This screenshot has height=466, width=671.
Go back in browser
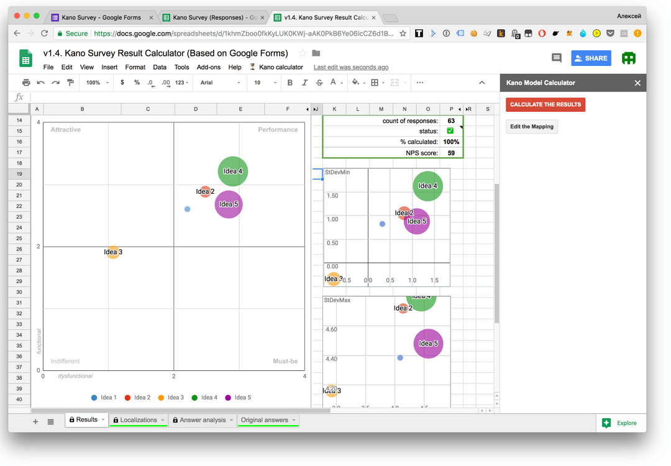(x=17, y=34)
